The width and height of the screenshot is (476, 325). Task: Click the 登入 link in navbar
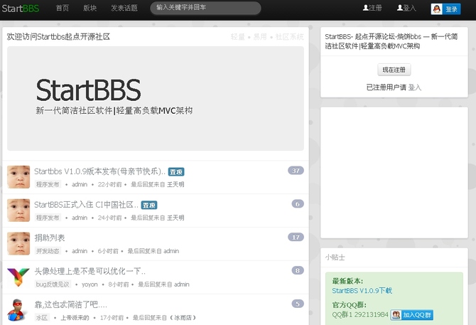(406, 8)
